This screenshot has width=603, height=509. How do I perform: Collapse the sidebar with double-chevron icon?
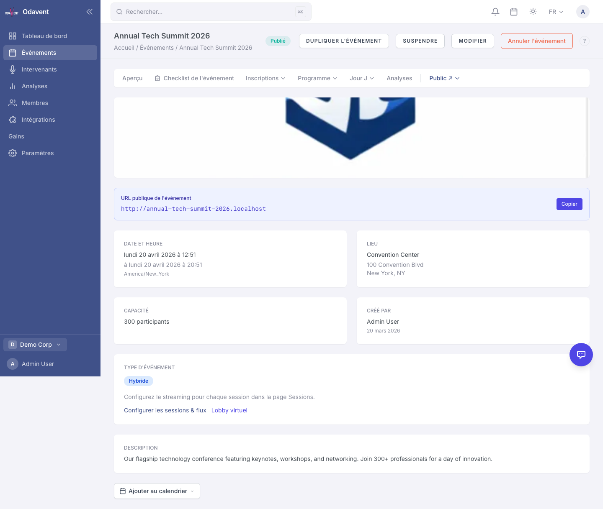tap(89, 12)
